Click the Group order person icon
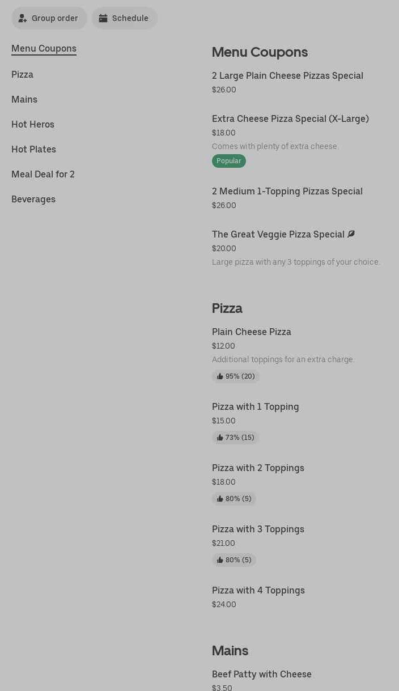Image resolution: width=399 pixels, height=691 pixels. point(23,18)
